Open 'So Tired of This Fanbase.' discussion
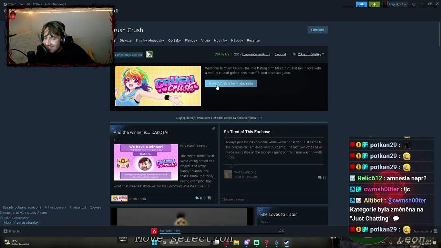This screenshot has width=441, height=248. click(247, 132)
